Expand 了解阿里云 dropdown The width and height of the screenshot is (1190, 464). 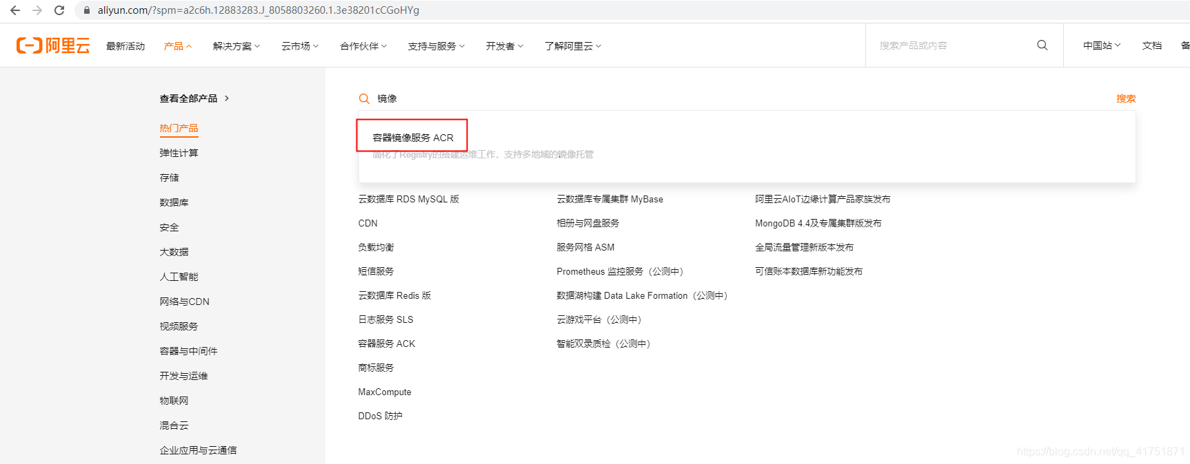(573, 46)
